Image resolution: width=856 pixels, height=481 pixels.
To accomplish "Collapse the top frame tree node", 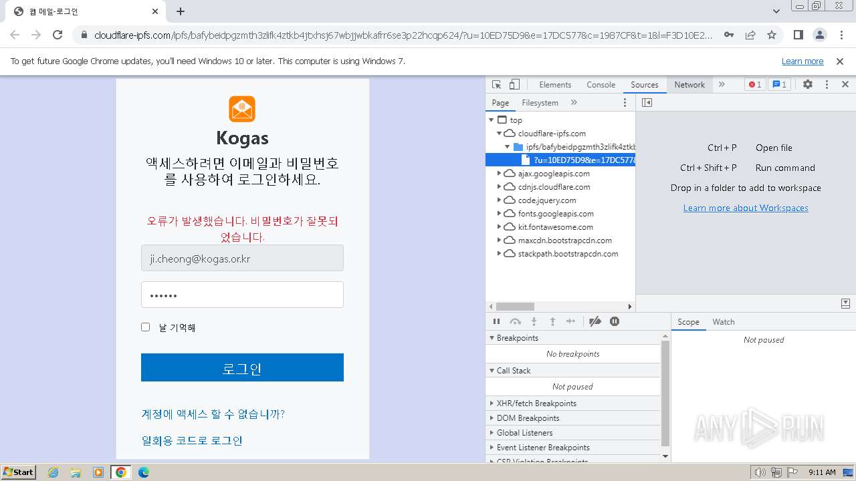I will click(492, 120).
